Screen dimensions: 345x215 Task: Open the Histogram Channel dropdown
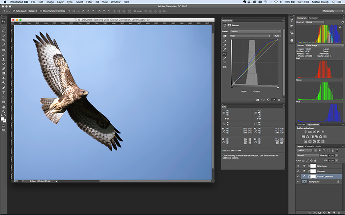pos(315,22)
